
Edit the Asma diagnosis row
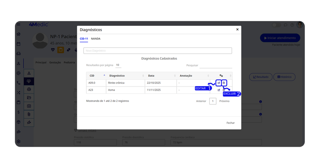click(219, 90)
